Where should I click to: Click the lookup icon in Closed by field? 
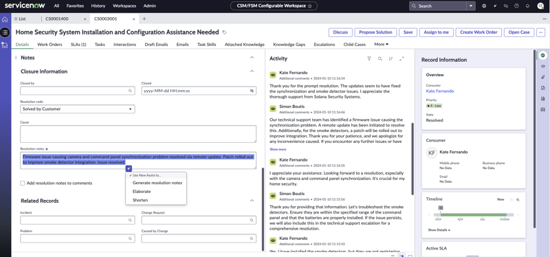coord(130,91)
